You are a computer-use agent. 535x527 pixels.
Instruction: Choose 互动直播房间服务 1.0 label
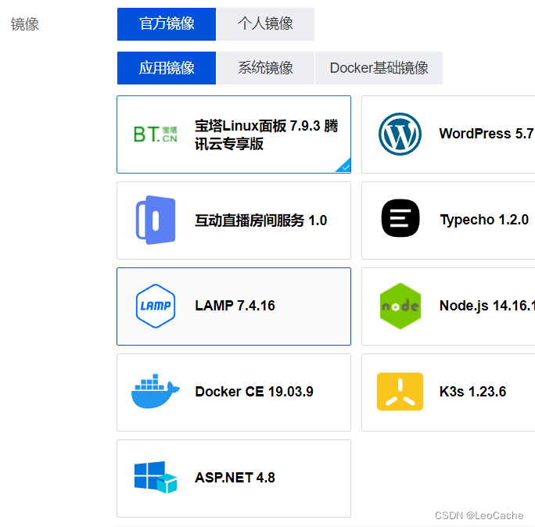point(261,220)
